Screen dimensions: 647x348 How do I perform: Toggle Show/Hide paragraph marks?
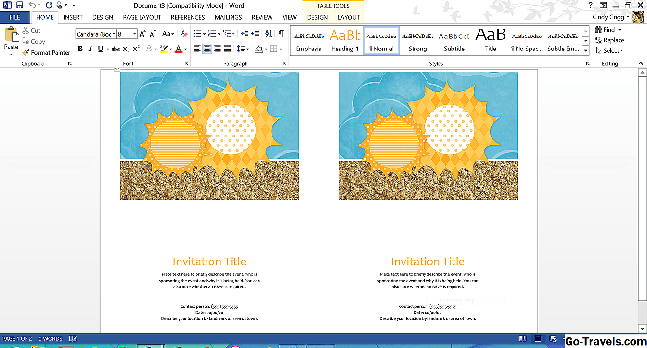(281, 34)
